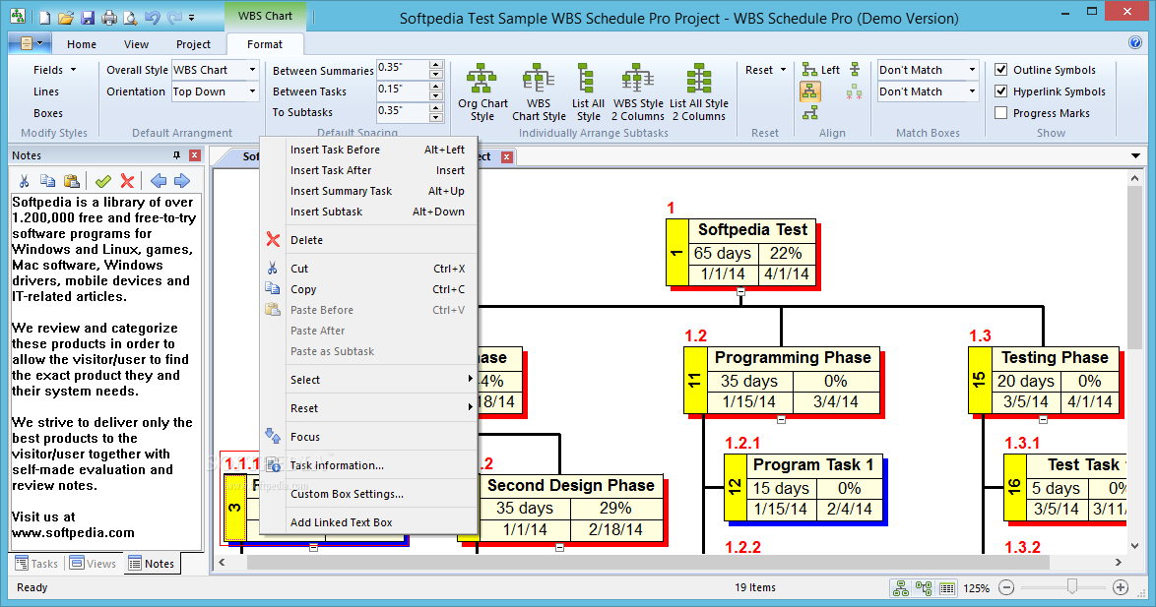
Task: Zoom out with the minus button
Action: coord(1006,587)
